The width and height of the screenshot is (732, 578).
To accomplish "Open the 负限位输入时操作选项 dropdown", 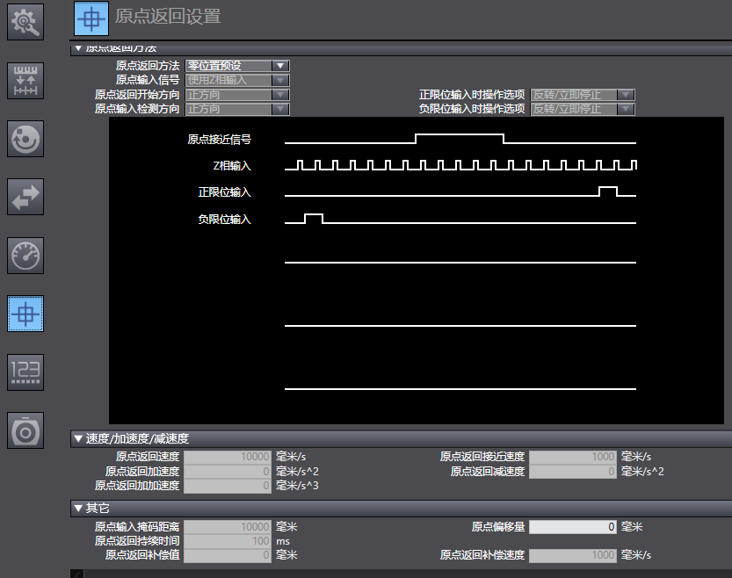I will point(582,109).
